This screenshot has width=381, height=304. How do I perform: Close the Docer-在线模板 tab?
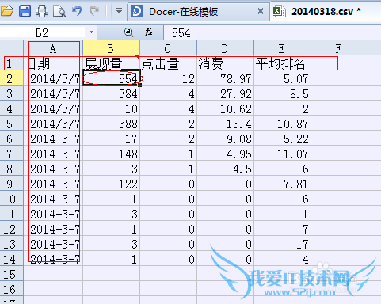(261, 11)
